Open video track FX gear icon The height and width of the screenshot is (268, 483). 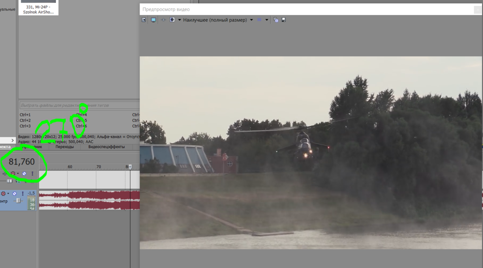13,174
